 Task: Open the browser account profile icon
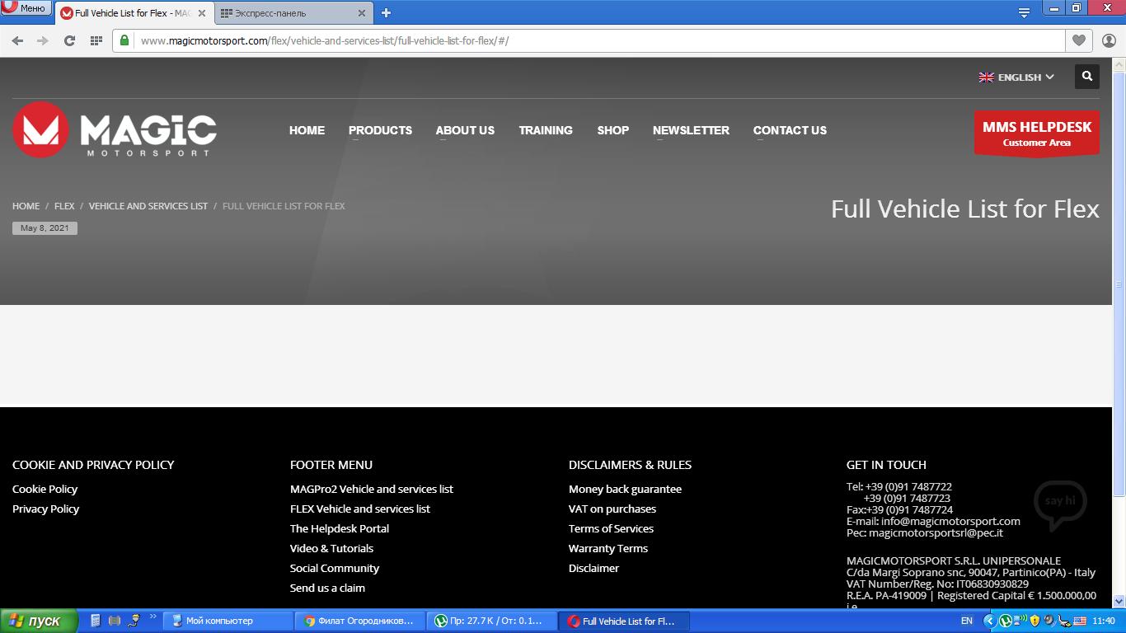coord(1108,40)
